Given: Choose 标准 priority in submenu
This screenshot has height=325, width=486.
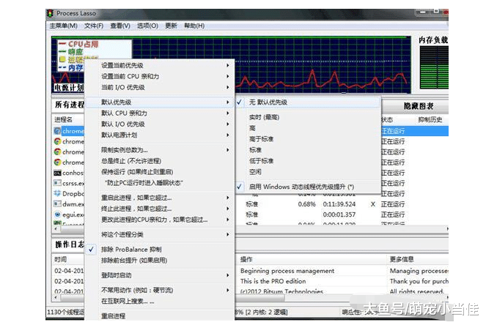Looking at the screenshot, I should tap(307, 150).
